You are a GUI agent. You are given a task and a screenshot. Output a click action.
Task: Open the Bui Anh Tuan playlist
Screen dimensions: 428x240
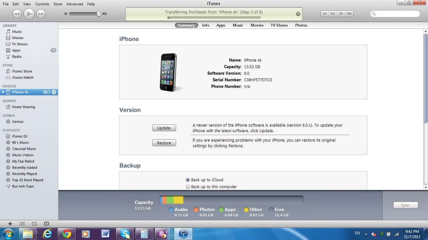[x=23, y=186]
